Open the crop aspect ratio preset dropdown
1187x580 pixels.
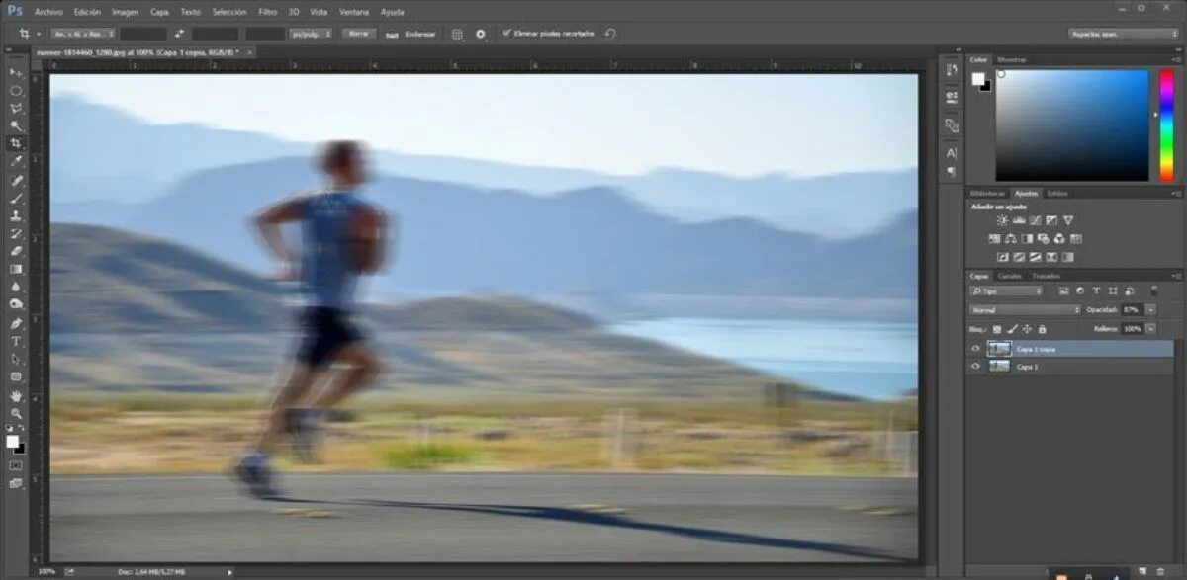click(83, 34)
